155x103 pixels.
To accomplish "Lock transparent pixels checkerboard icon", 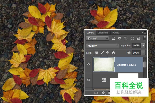I will pyautogui.click(x=96, y=53).
